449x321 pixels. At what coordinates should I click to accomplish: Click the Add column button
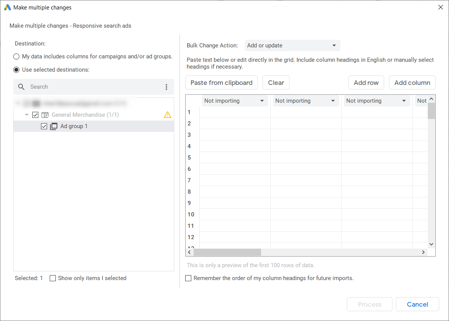click(412, 83)
